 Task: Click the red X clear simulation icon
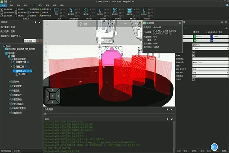[41, 13]
